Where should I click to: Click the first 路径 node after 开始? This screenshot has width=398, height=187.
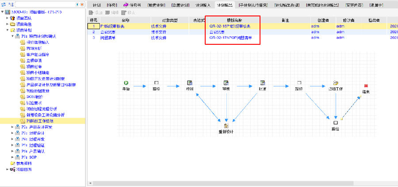click(157, 83)
